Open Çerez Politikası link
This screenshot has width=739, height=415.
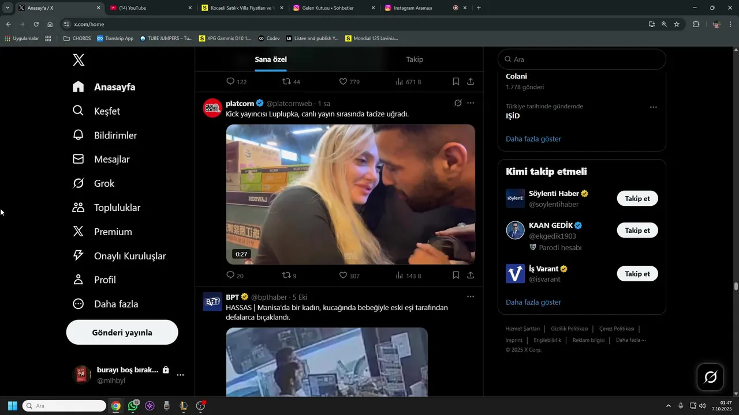617,329
